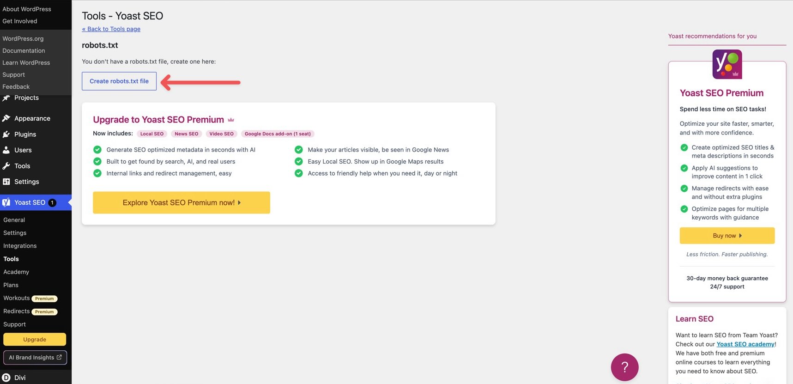Open Projects in admin sidebar

point(26,98)
